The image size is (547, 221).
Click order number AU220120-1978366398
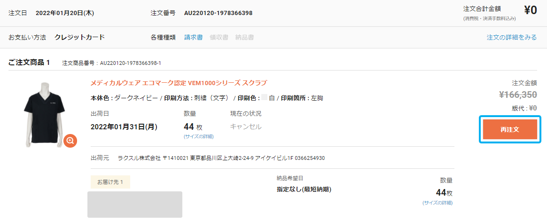[x=218, y=13]
